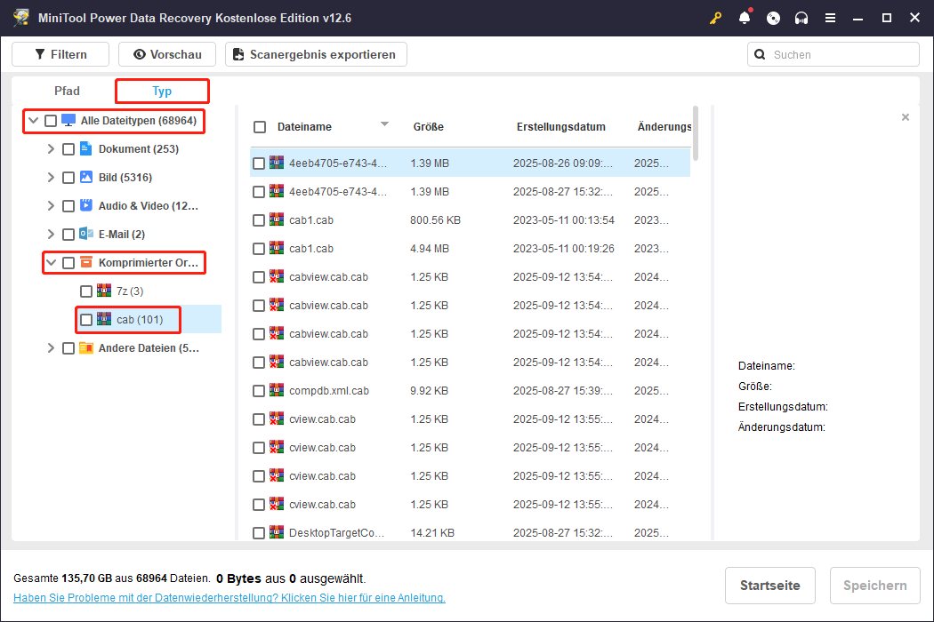Click the Dokument category icon

tap(85, 148)
